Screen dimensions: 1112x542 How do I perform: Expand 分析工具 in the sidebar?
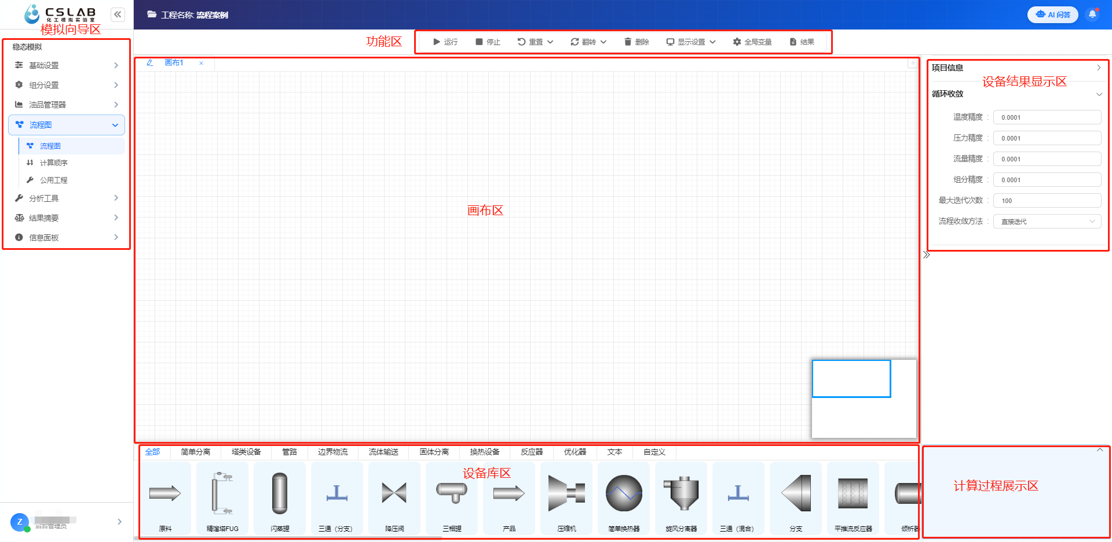[67, 198]
